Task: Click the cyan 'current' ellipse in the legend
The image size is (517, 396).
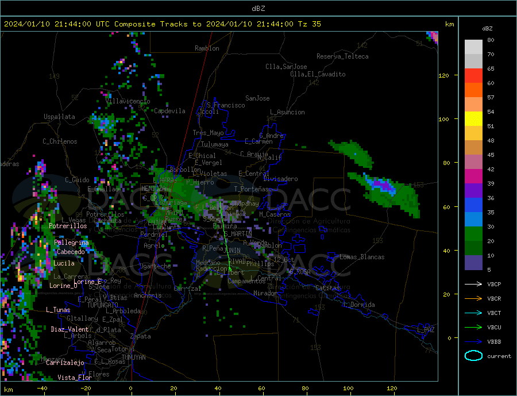Action: 473,356
